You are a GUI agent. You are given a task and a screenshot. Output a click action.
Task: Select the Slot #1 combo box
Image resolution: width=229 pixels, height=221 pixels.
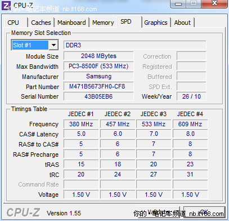[35, 45]
